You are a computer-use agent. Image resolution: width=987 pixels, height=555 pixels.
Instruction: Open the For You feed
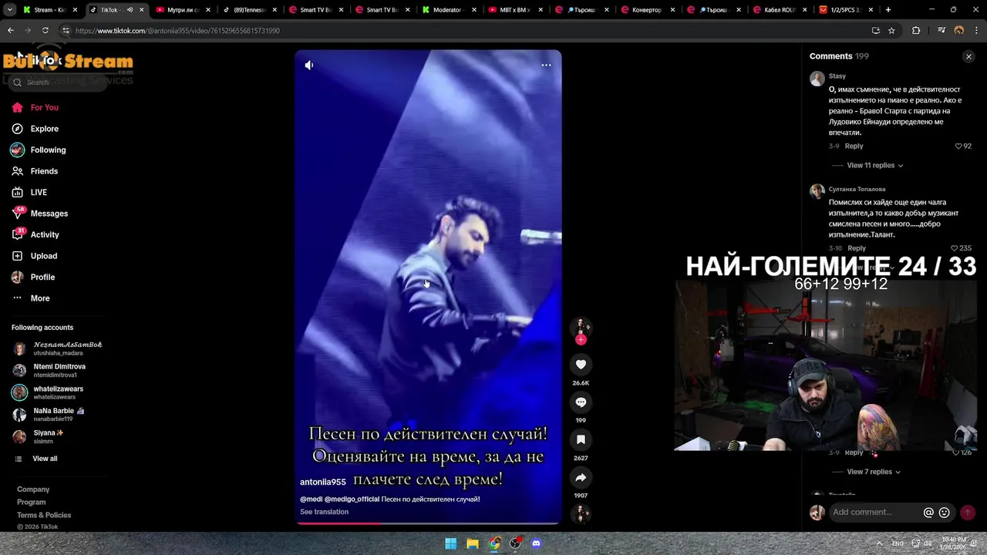click(35, 108)
